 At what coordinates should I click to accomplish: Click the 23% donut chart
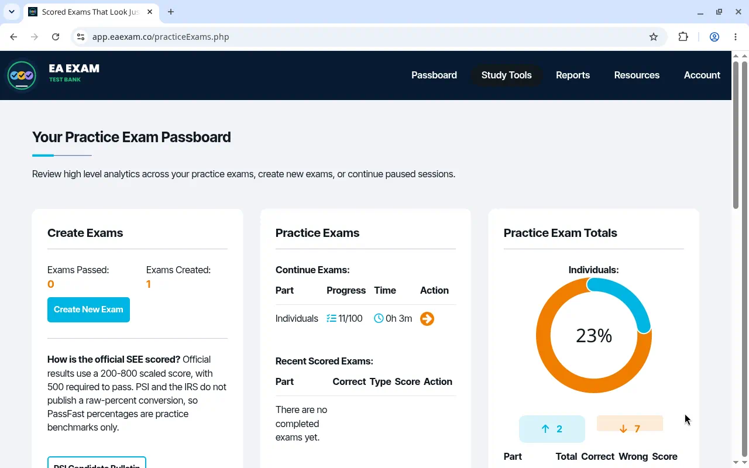(x=594, y=335)
